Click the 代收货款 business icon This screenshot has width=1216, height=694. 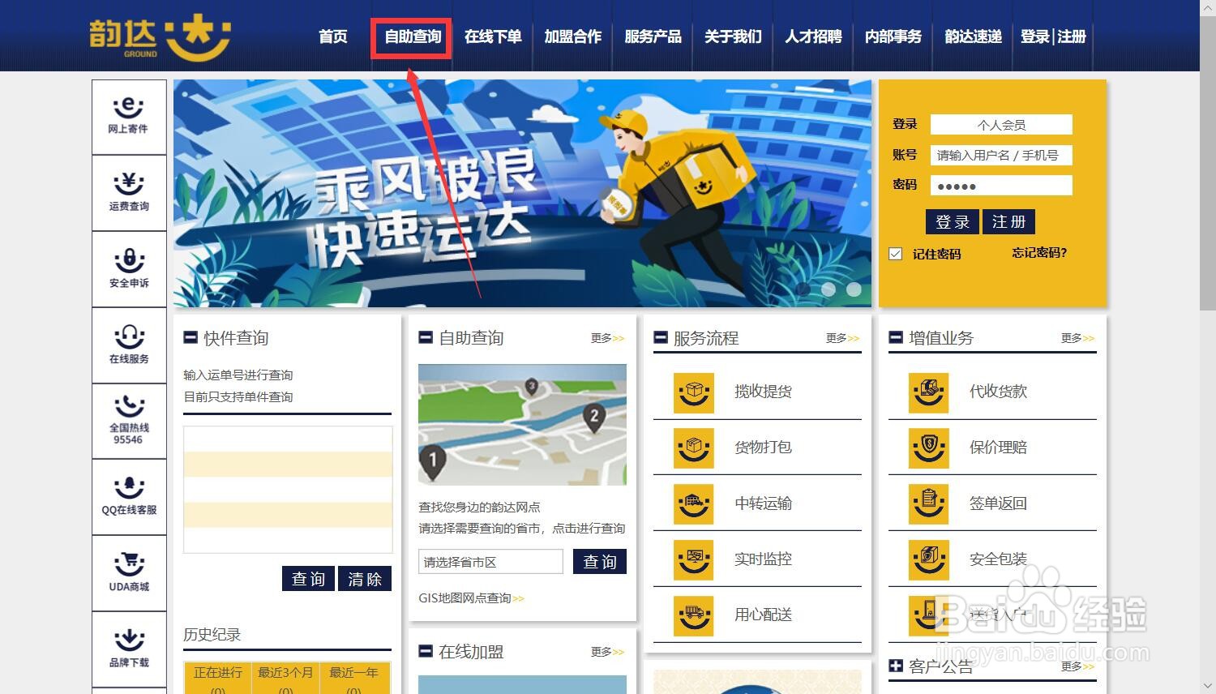(x=929, y=392)
